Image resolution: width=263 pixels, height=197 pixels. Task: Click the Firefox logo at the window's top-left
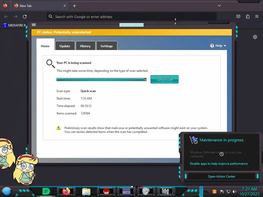coord(5,6)
